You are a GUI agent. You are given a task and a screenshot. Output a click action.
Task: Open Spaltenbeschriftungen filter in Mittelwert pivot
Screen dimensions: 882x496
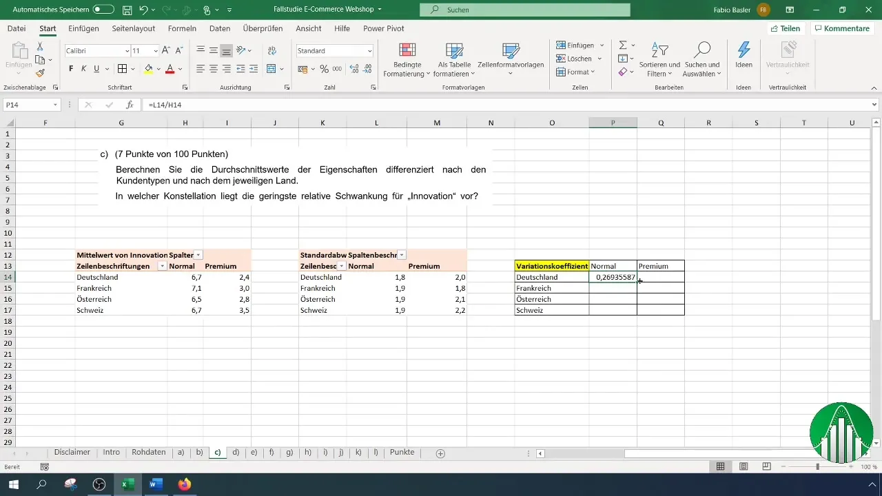tap(198, 255)
